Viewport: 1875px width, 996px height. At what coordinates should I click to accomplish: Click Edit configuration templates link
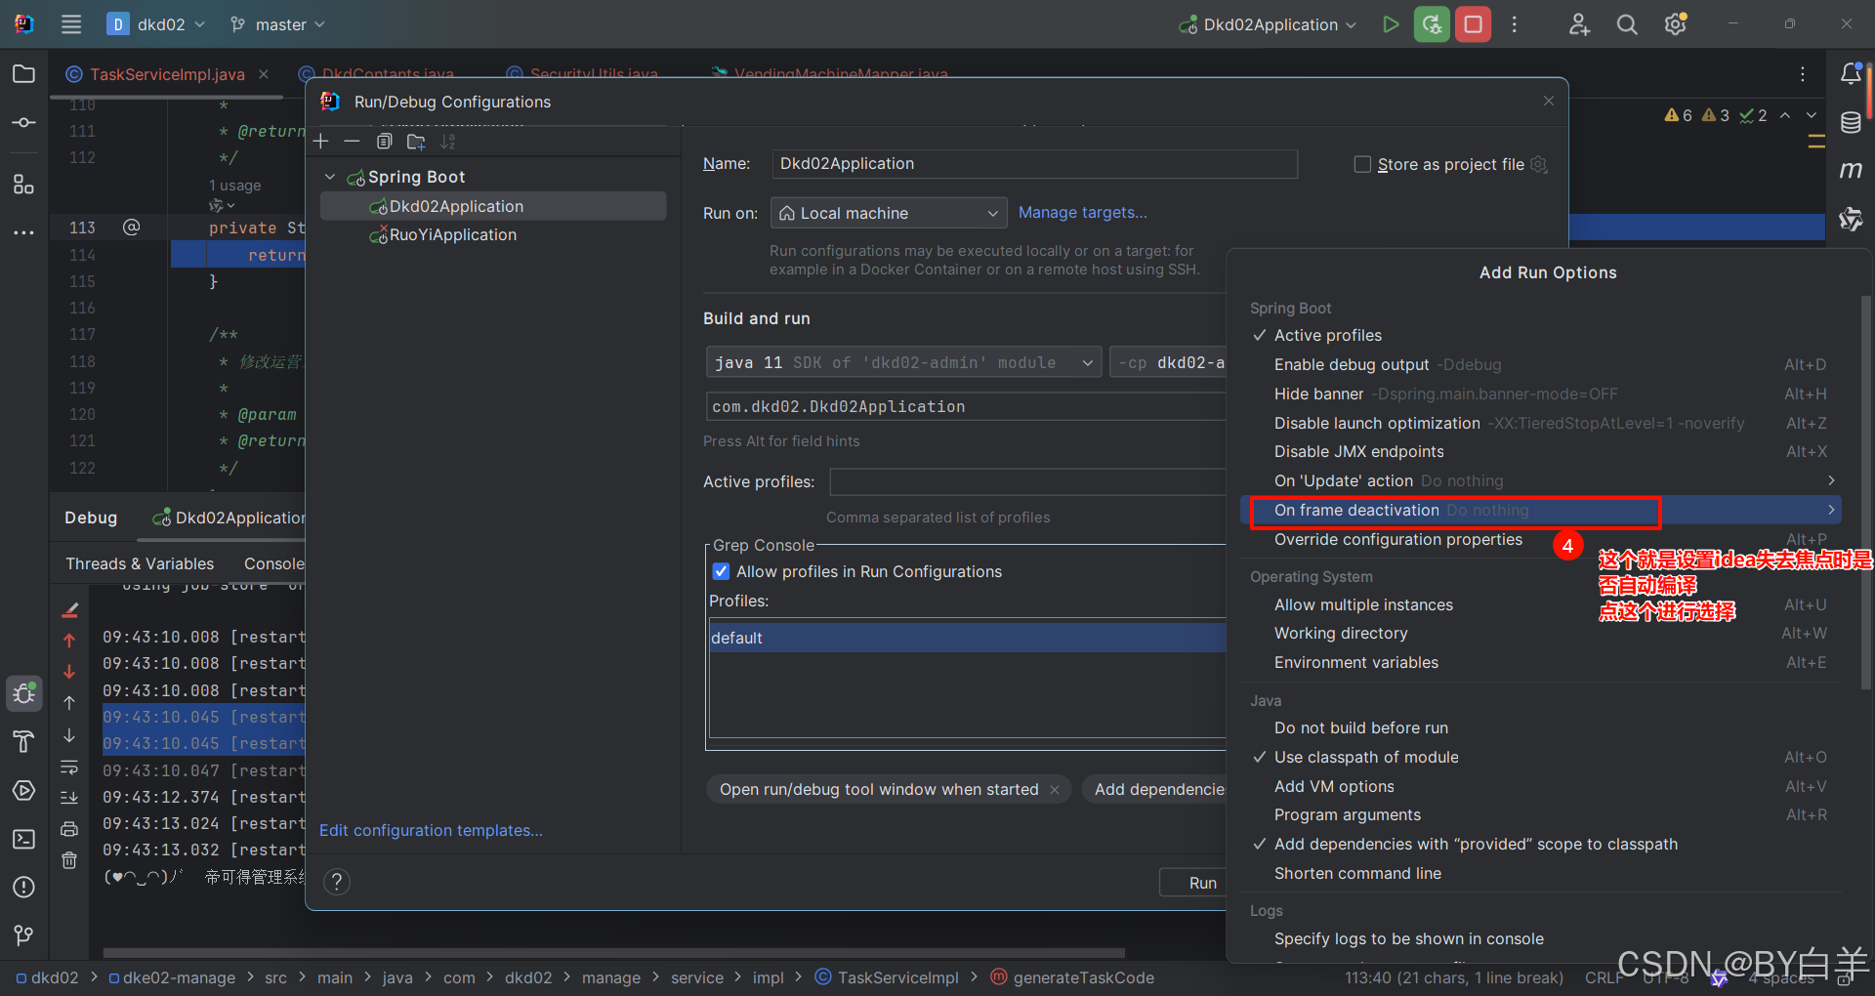[x=431, y=830]
